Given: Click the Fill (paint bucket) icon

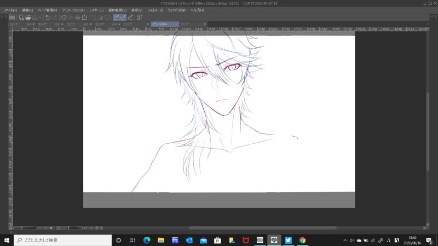Looking at the screenshot, I should tap(77, 17).
